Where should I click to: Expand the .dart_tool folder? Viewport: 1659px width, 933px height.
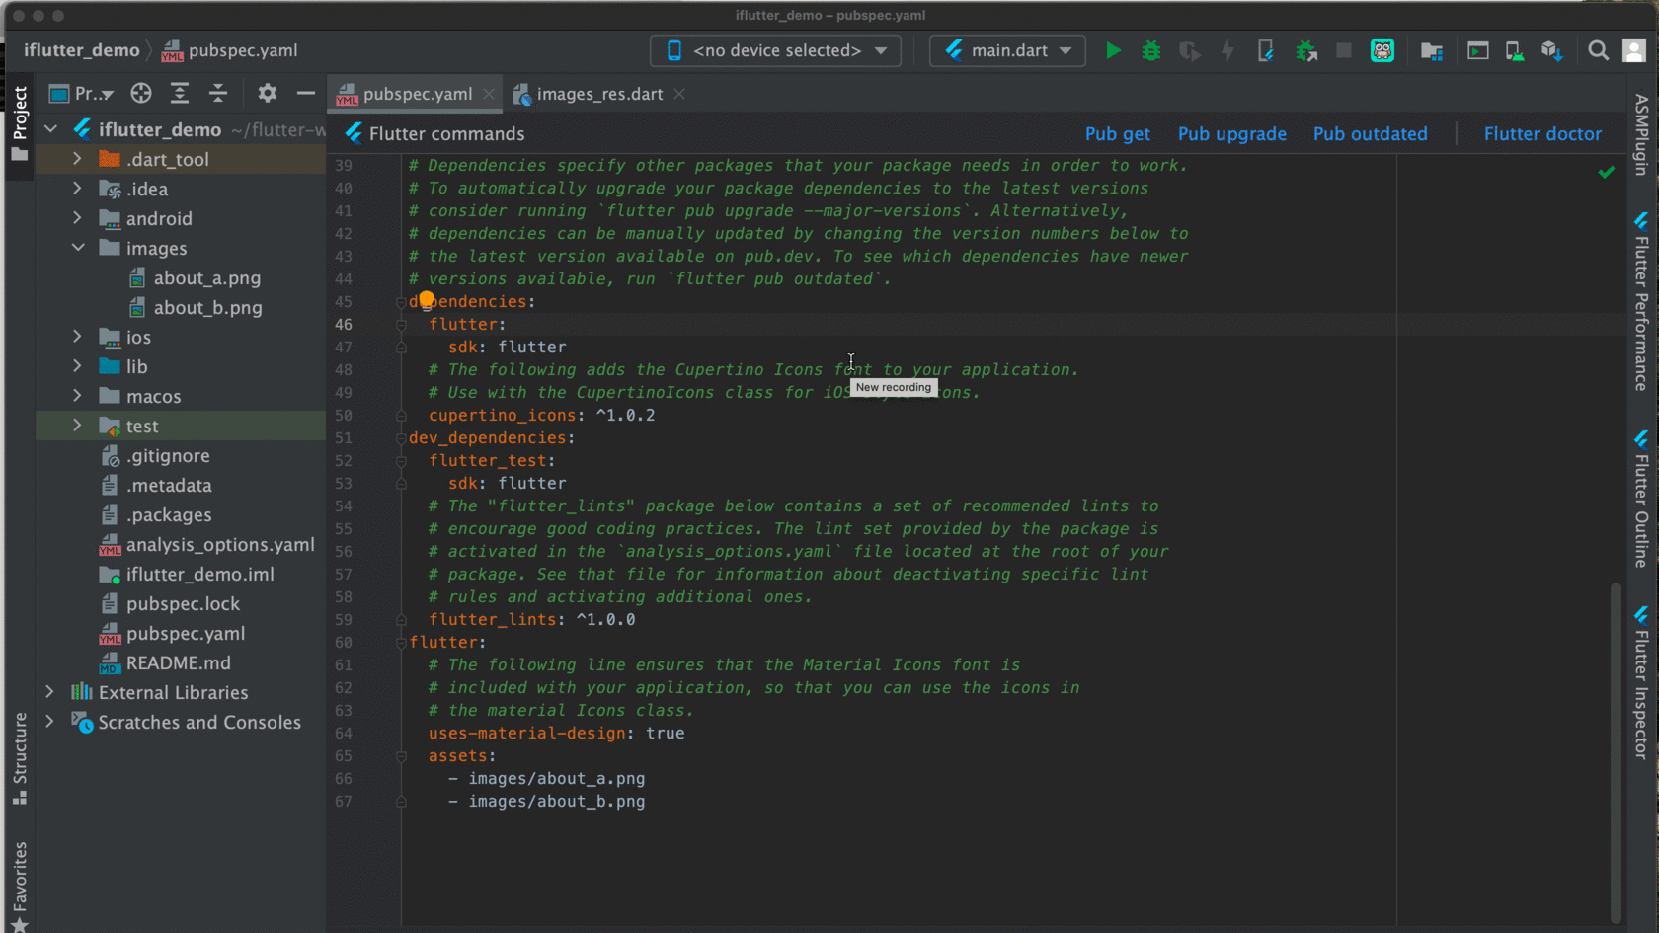pos(77,159)
